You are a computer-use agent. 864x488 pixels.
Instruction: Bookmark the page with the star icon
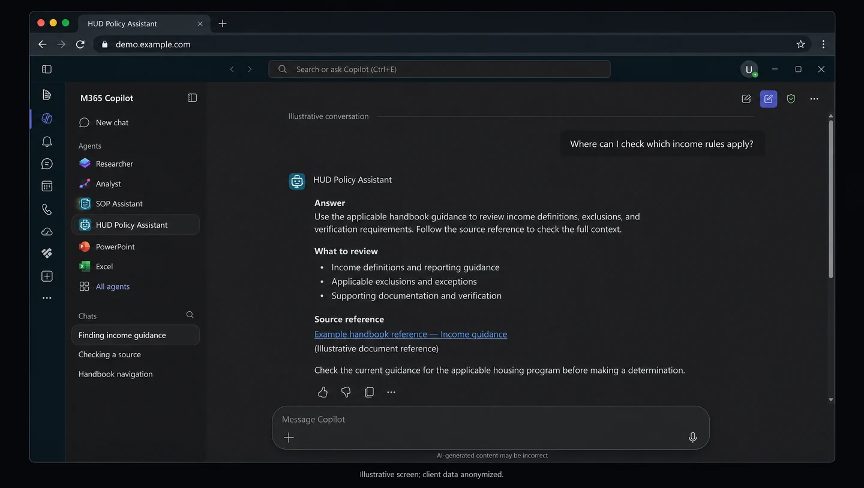click(800, 44)
